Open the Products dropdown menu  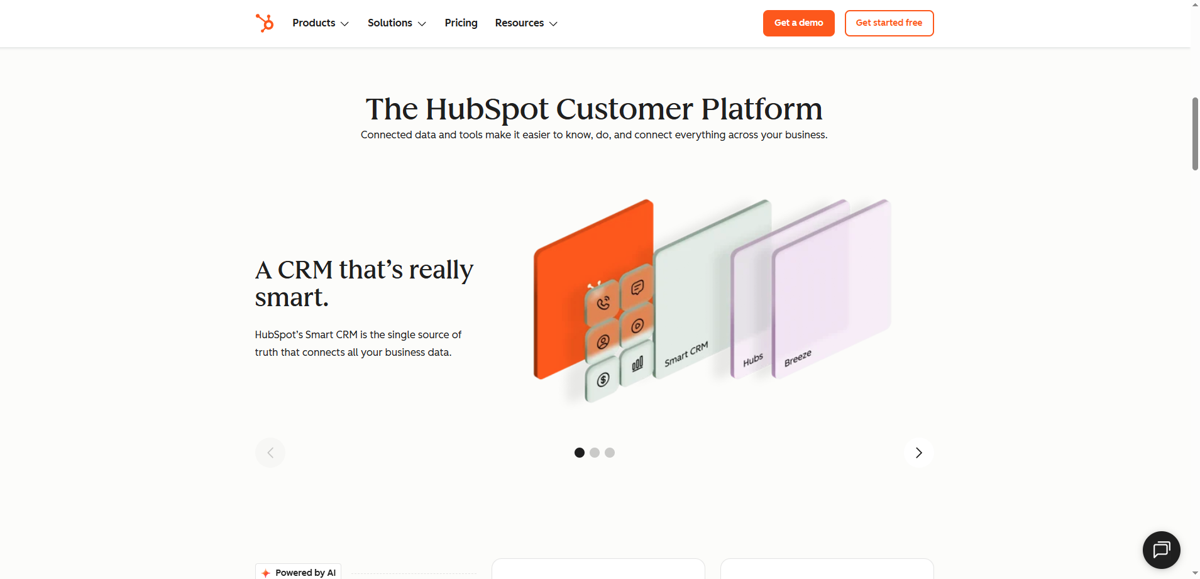click(321, 23)
